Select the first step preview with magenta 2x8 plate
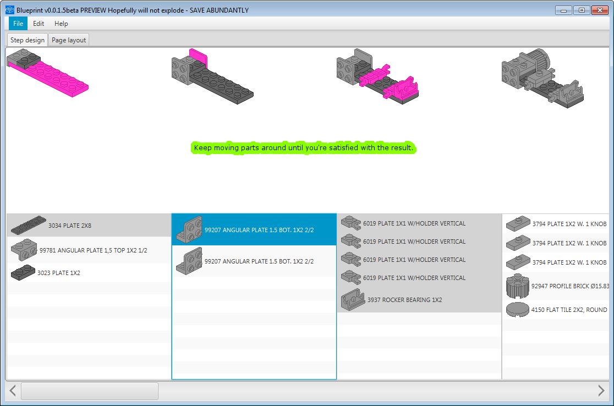Viewport: 614px width, 406px height. tap(47, 73)
